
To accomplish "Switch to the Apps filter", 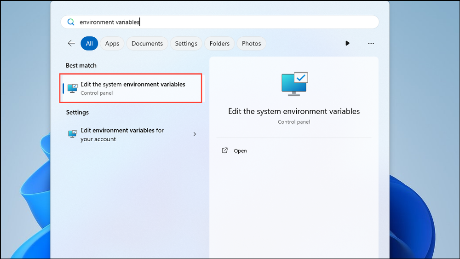I will click(112, 43).
